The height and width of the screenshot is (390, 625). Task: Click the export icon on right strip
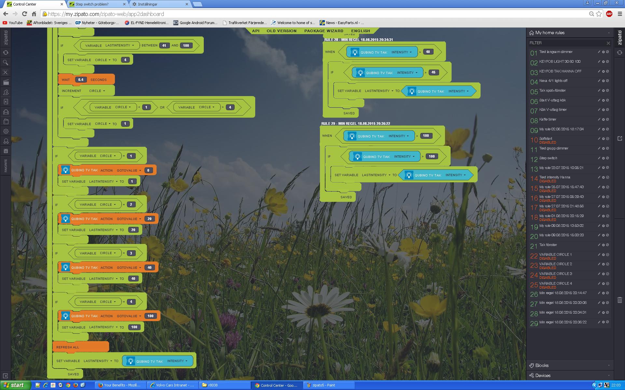click(619, 138)
